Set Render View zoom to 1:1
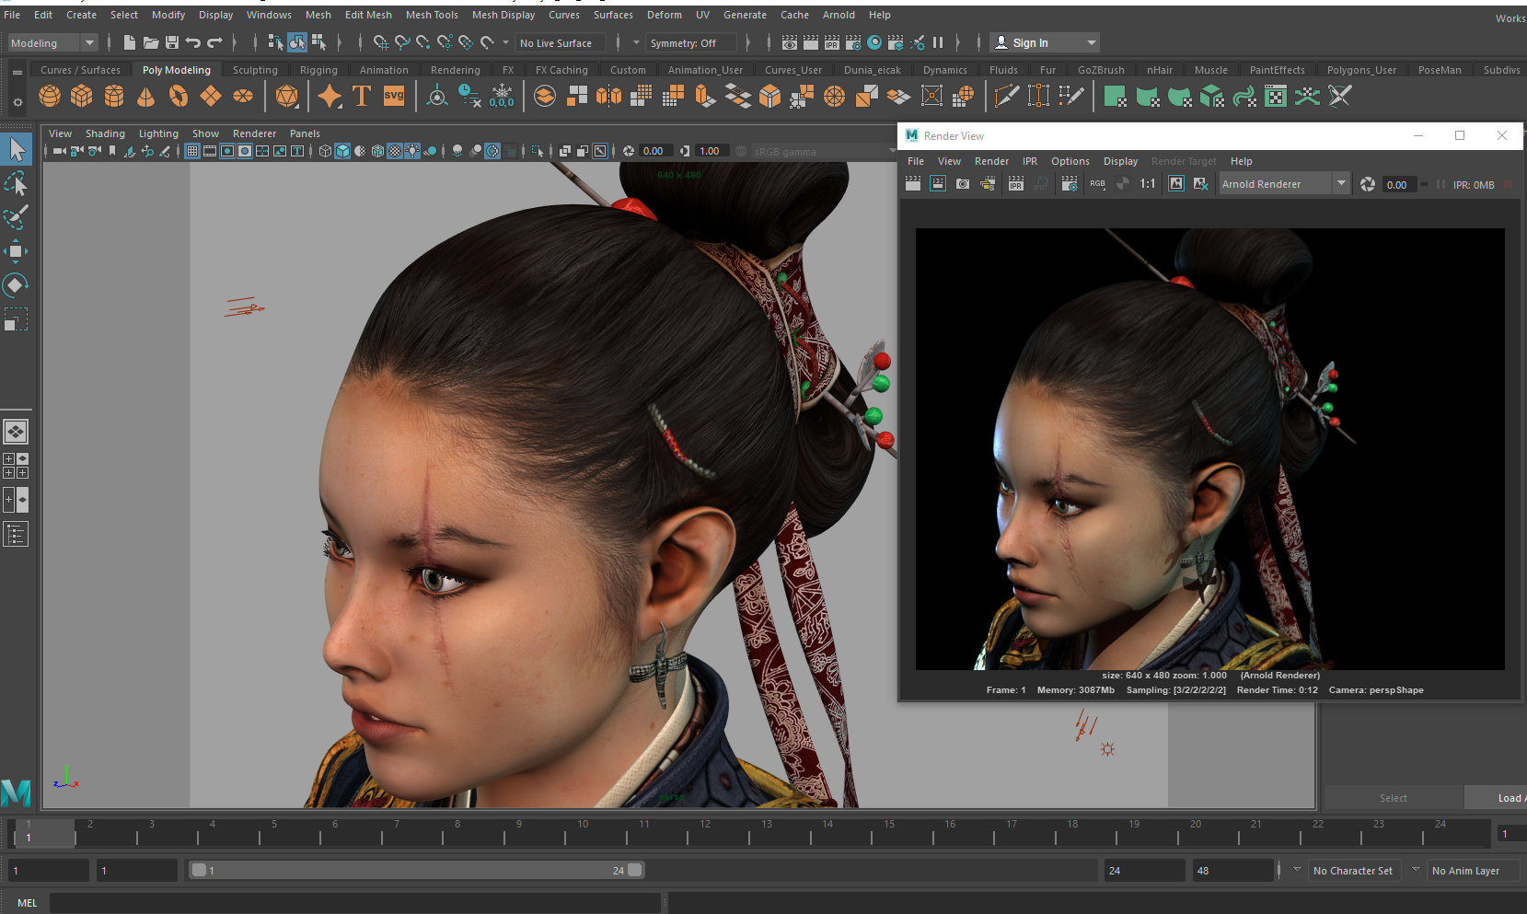 pyautogui.click(x=1147, y=183)
